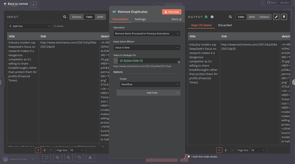Click the Value to Dedupe On field
295x164 pixels.
147,61
